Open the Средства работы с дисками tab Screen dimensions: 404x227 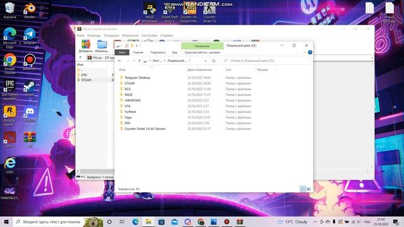[x=202, y=52]
